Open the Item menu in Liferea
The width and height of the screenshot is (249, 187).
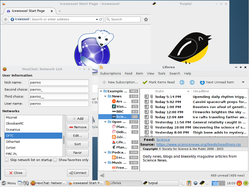point(139,73)
